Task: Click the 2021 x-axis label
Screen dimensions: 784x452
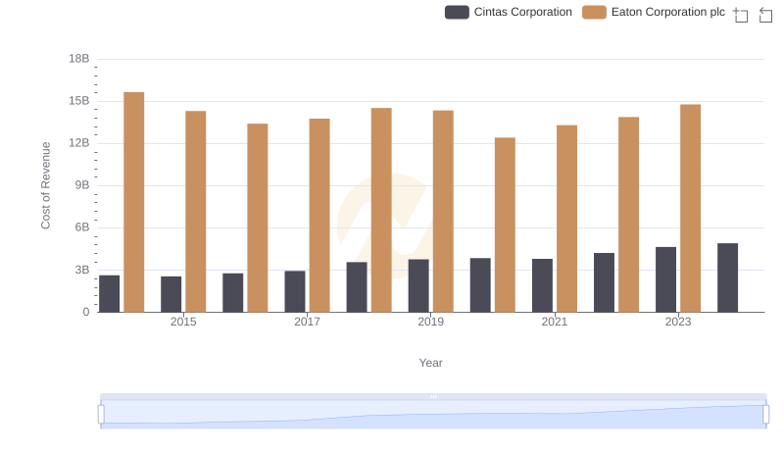Action: 555,322
